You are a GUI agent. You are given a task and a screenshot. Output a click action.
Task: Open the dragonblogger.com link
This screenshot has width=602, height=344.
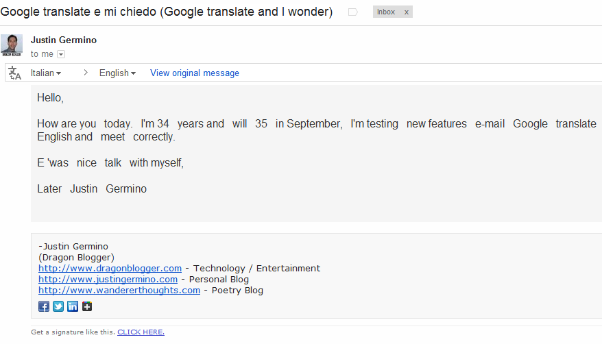(110, 269)
